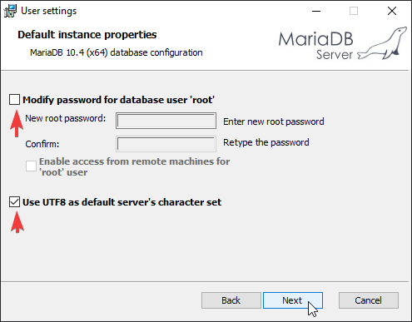The height and width of the screenshot is (322, 412).
Task: Click the MariaDB seal logo
Action: coord(382,43)
